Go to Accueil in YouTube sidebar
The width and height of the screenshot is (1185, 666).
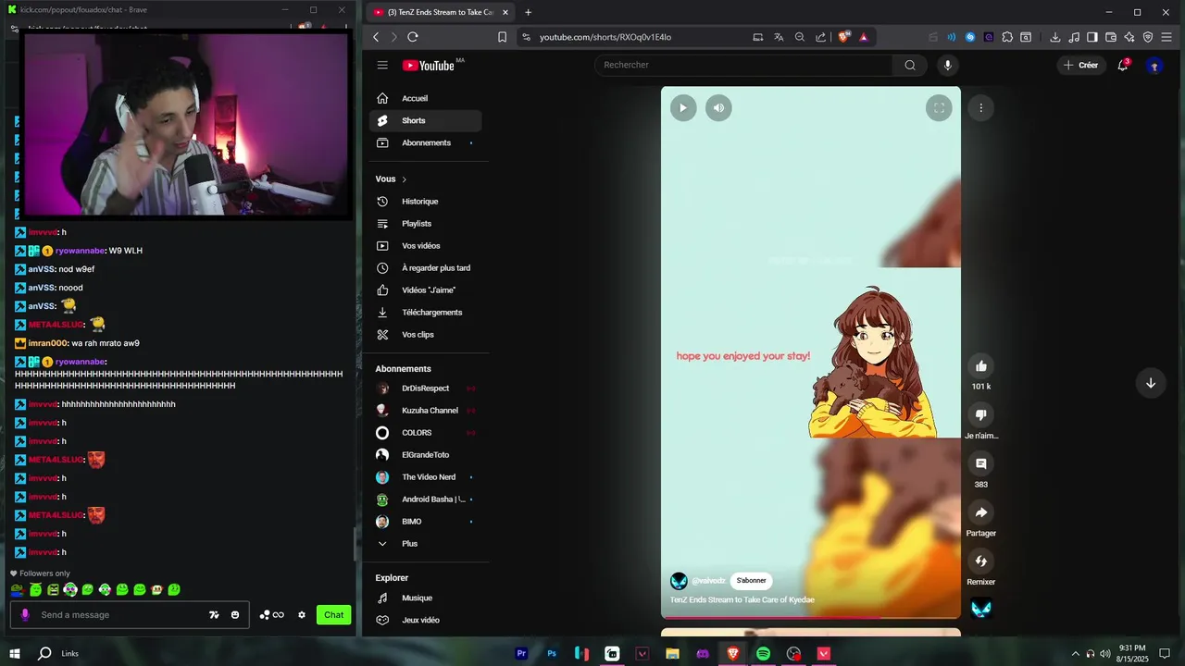point(425,98)
